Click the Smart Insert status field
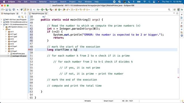The image size is (184, 103). point(108,101)
